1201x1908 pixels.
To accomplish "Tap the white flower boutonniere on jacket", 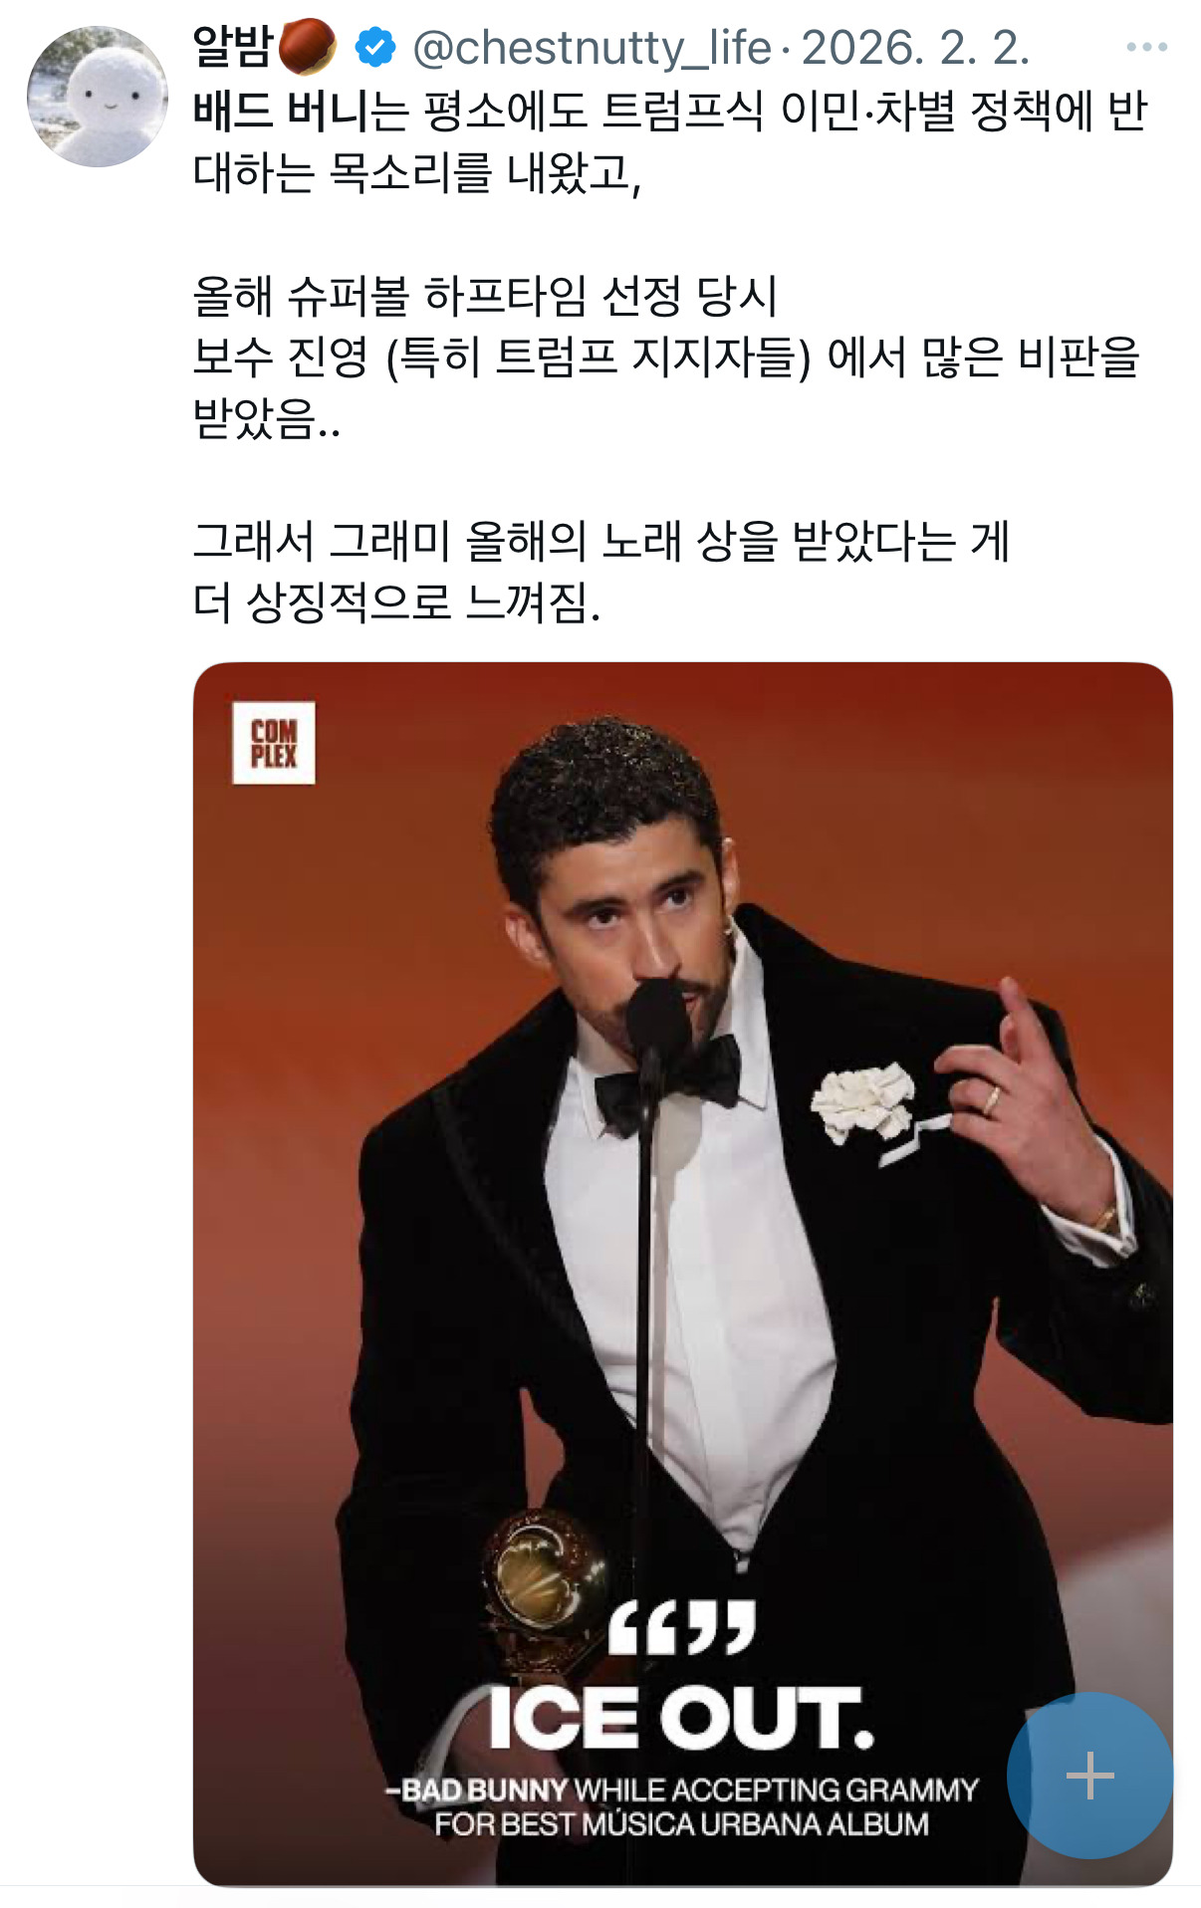I will point(862,1101).
